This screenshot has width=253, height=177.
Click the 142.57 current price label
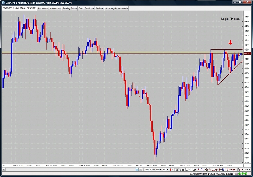coord(247,53)
